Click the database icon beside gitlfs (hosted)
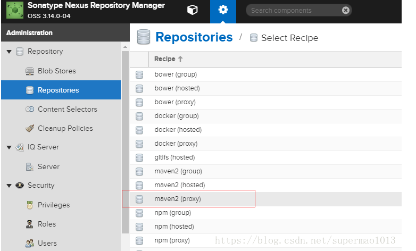The height and width of the screenshot is (251, 416). click(139, 157)
